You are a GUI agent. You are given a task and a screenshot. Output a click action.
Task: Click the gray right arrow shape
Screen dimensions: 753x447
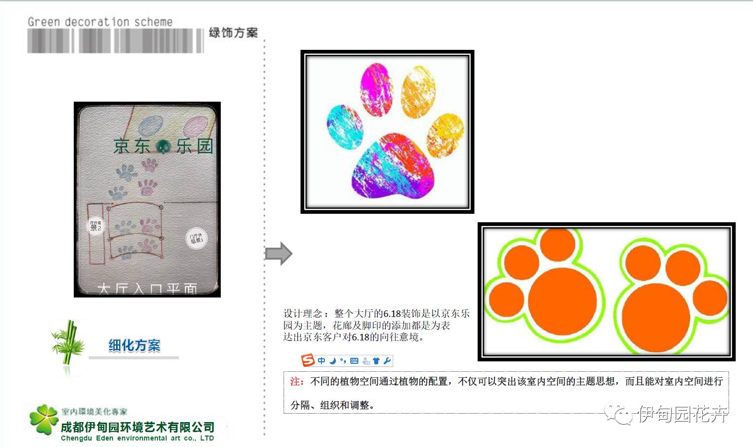[x=279, y=254]
